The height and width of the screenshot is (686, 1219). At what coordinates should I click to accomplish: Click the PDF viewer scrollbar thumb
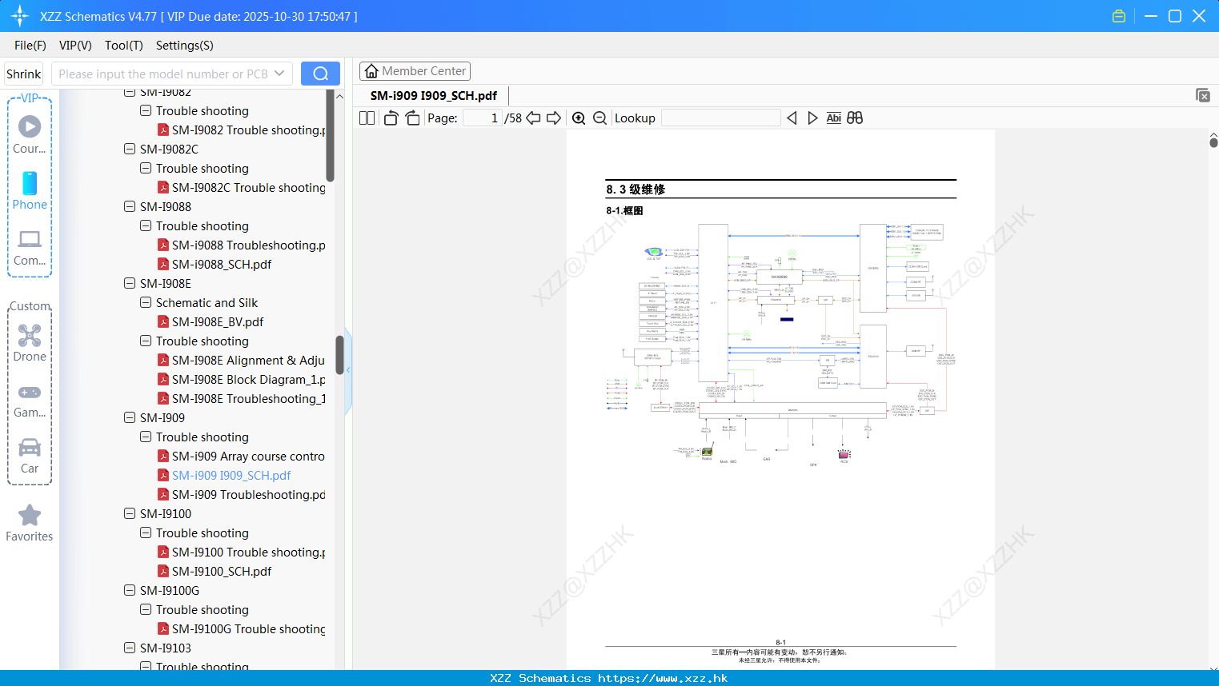1213,142
